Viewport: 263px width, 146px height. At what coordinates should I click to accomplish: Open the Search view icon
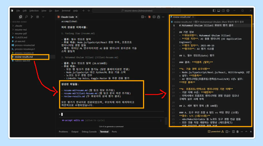point(26,17)
